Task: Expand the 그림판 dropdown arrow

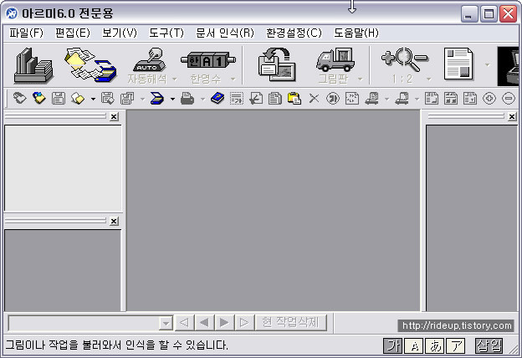Action: tap(360, 79)
